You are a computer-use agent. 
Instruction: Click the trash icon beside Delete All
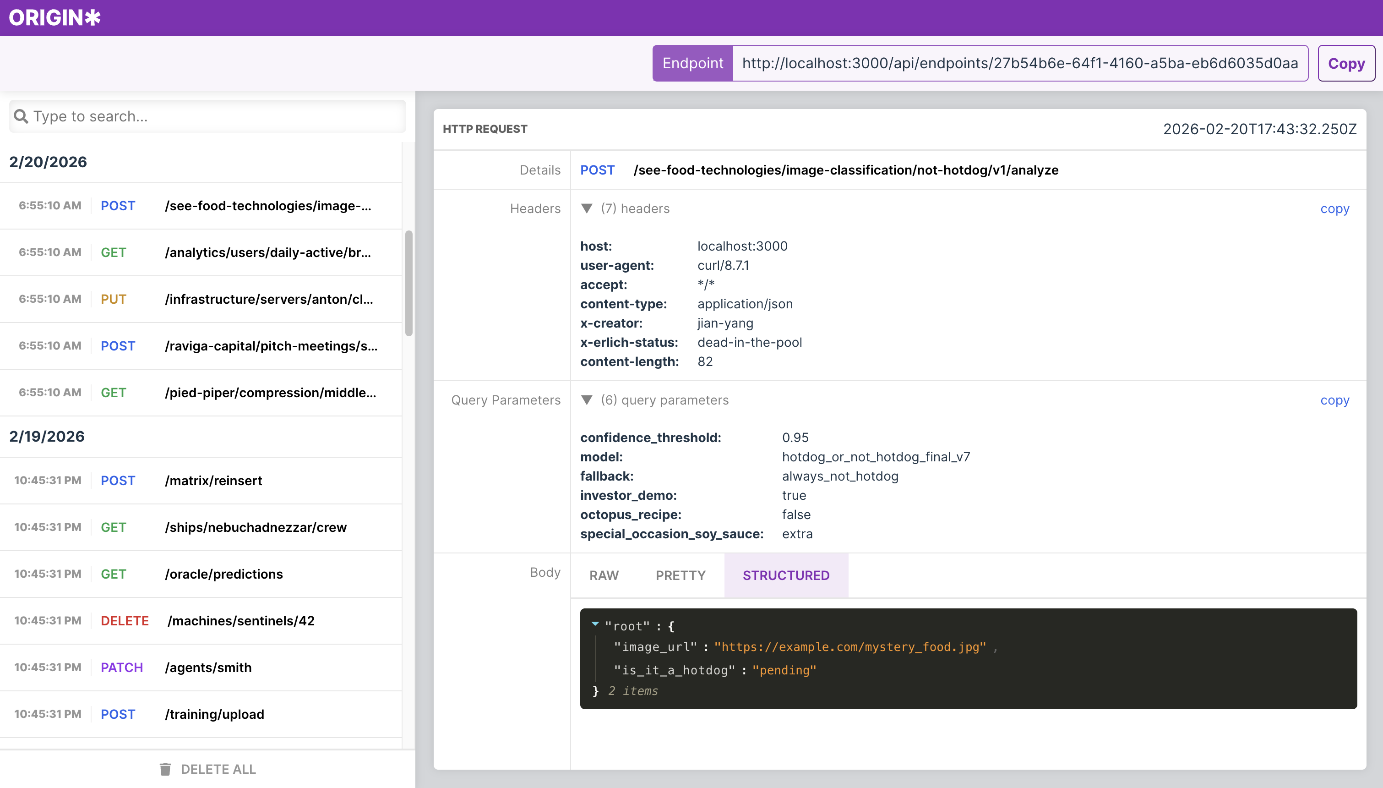tap(165, 769)
